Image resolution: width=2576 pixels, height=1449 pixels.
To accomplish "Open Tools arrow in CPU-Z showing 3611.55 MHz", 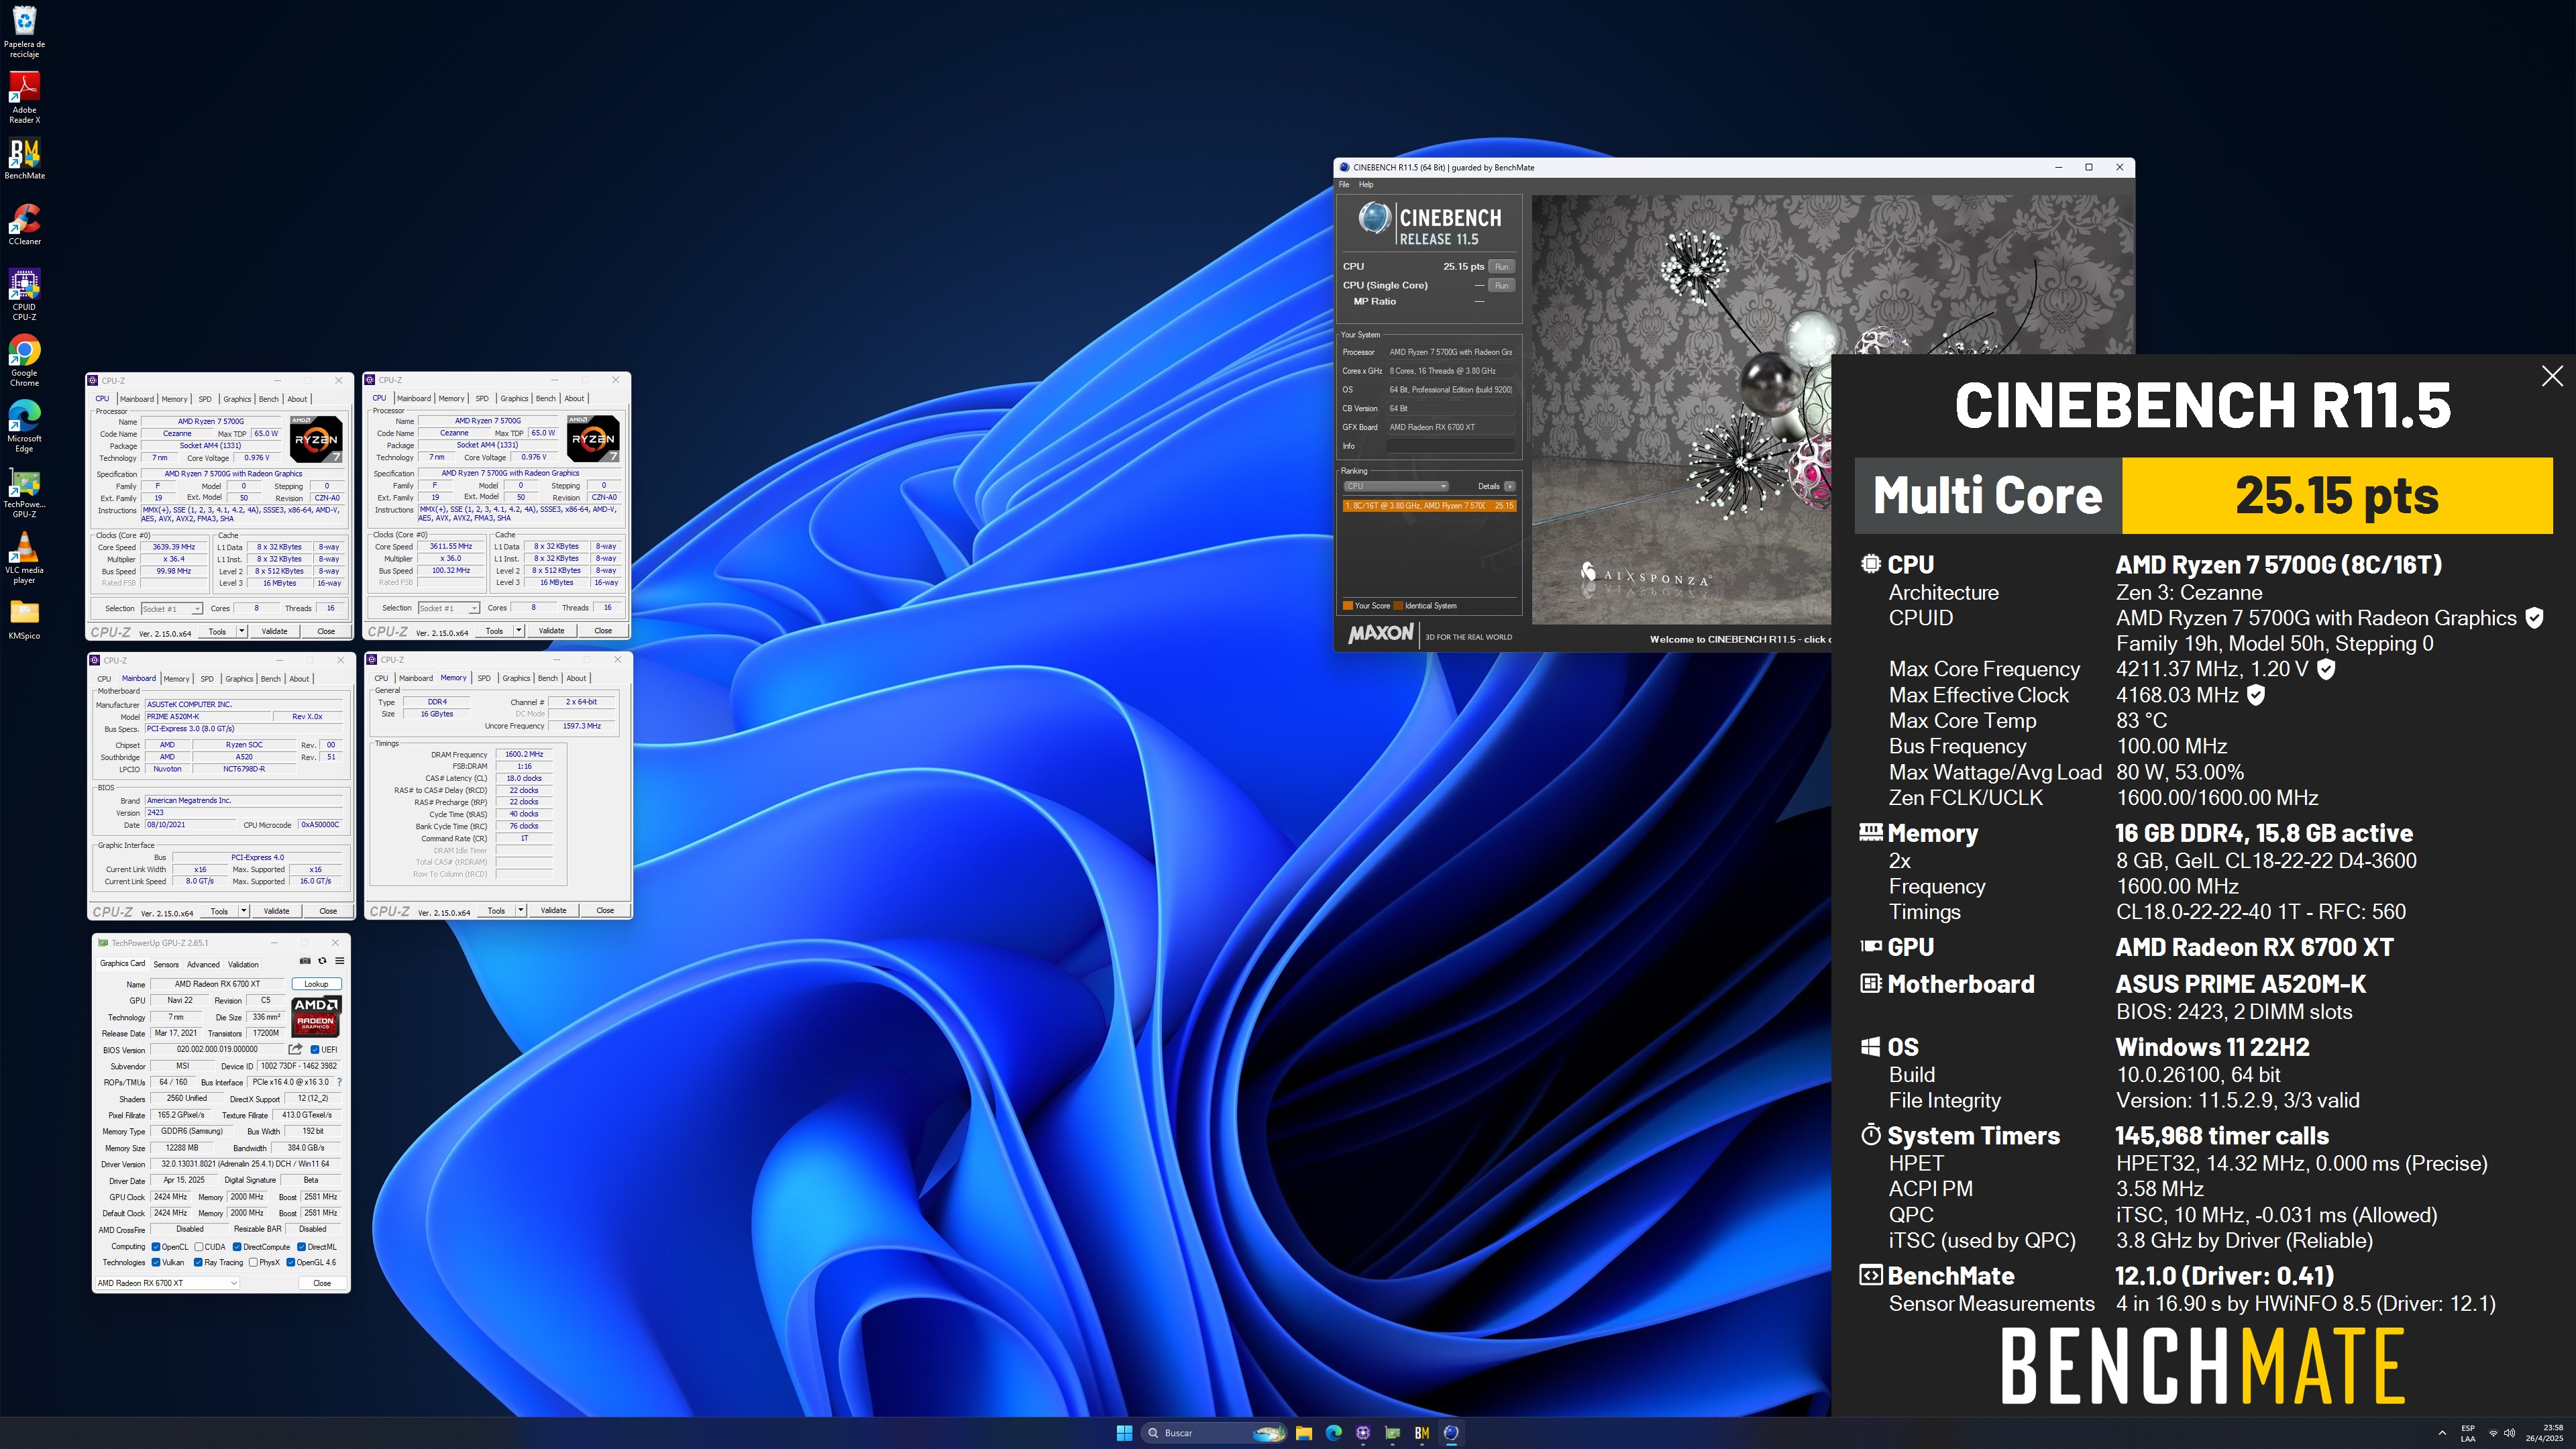I will pyautogui.click(x=518, y=630).
